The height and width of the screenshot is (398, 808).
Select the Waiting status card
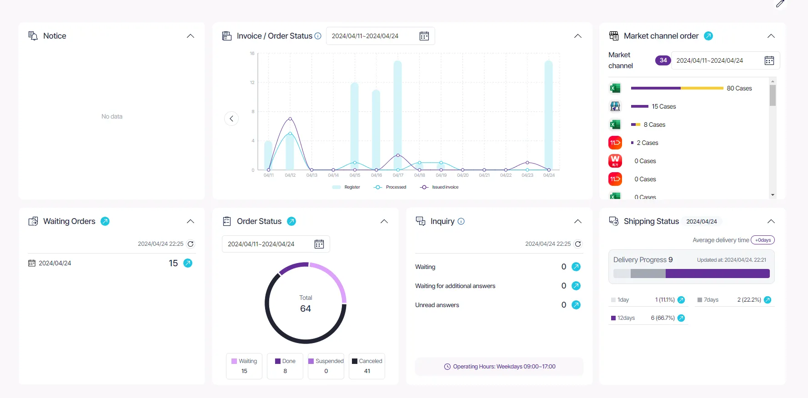tap(244, 366)
